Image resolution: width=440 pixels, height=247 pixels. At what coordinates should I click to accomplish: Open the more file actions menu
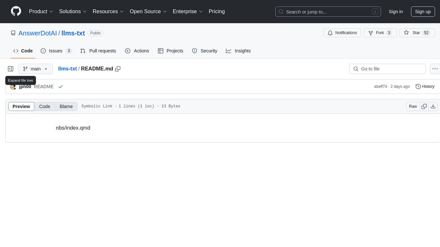(435, 69)
